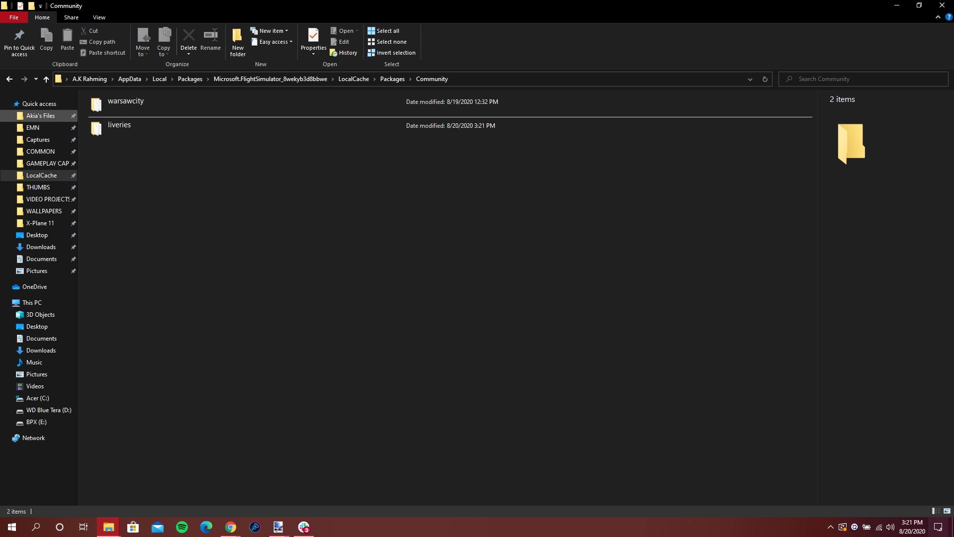
Task: Click the Pin to Quick access icon
Action: click(x=19, y=36)
